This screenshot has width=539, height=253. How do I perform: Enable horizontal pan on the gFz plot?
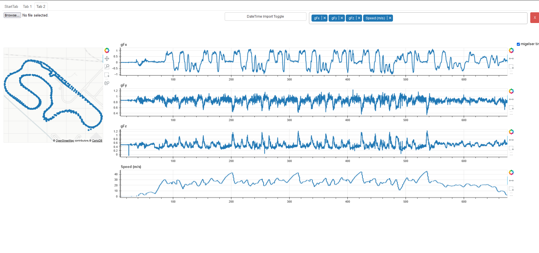tap(511, 140)
